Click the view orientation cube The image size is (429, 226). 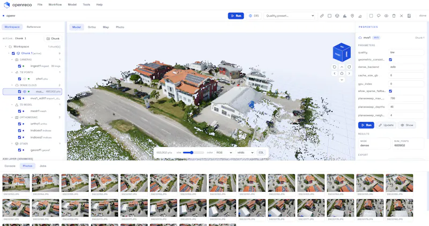pyautogui.click(x=342, y=52)
